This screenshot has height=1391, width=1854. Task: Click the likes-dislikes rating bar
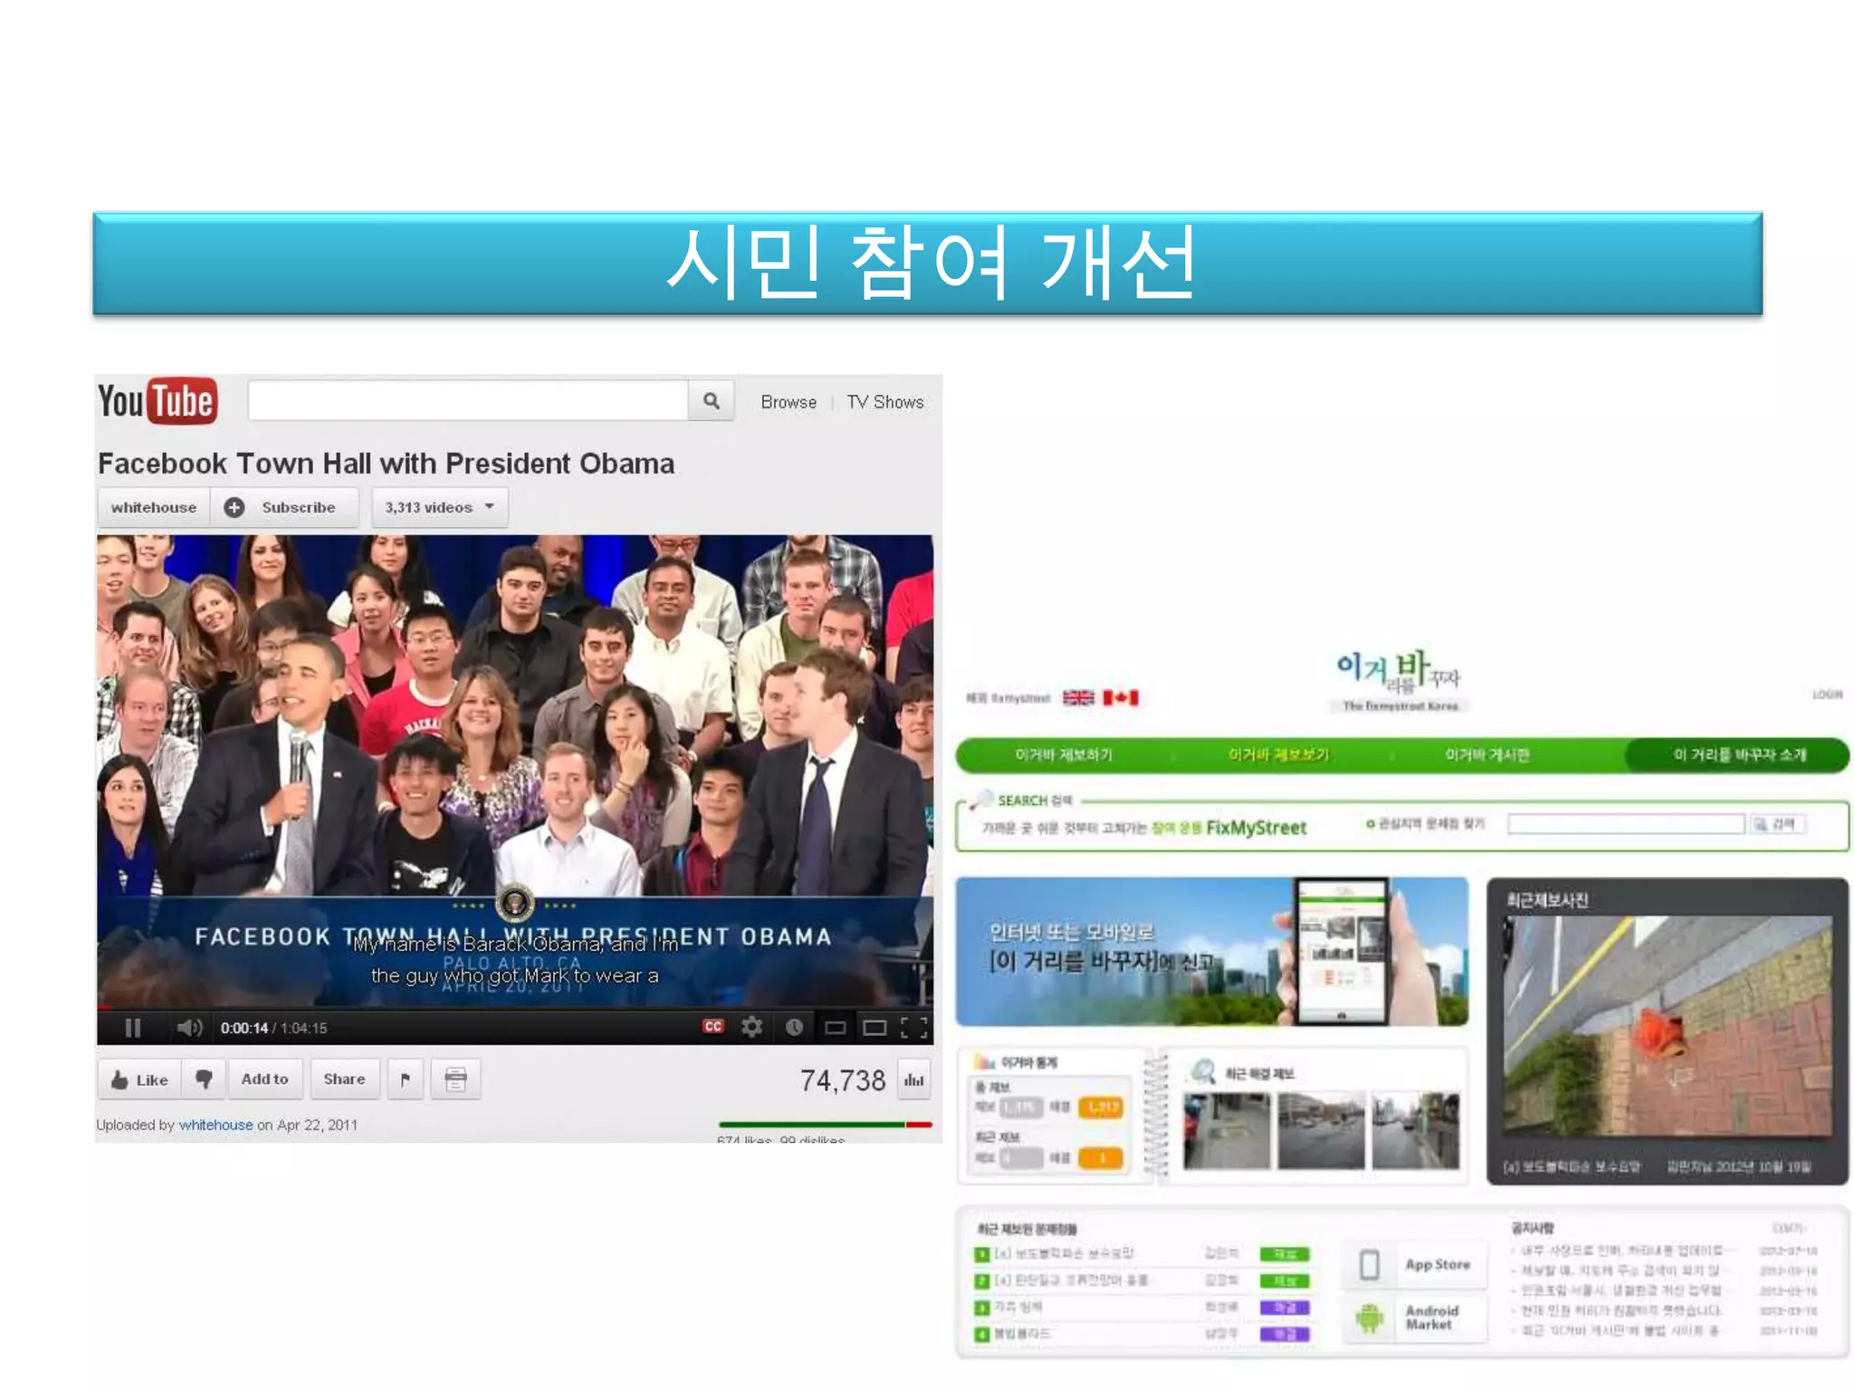tap(825, 1125)
